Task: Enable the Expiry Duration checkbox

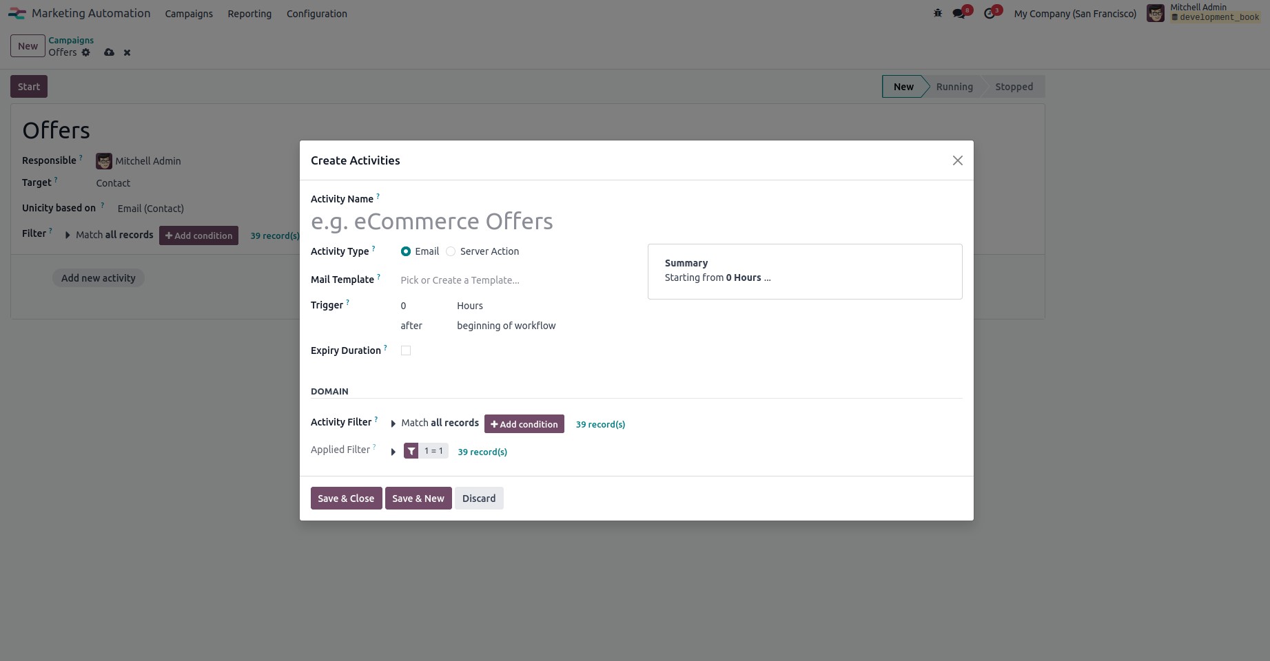Action: tap(406, 350)
